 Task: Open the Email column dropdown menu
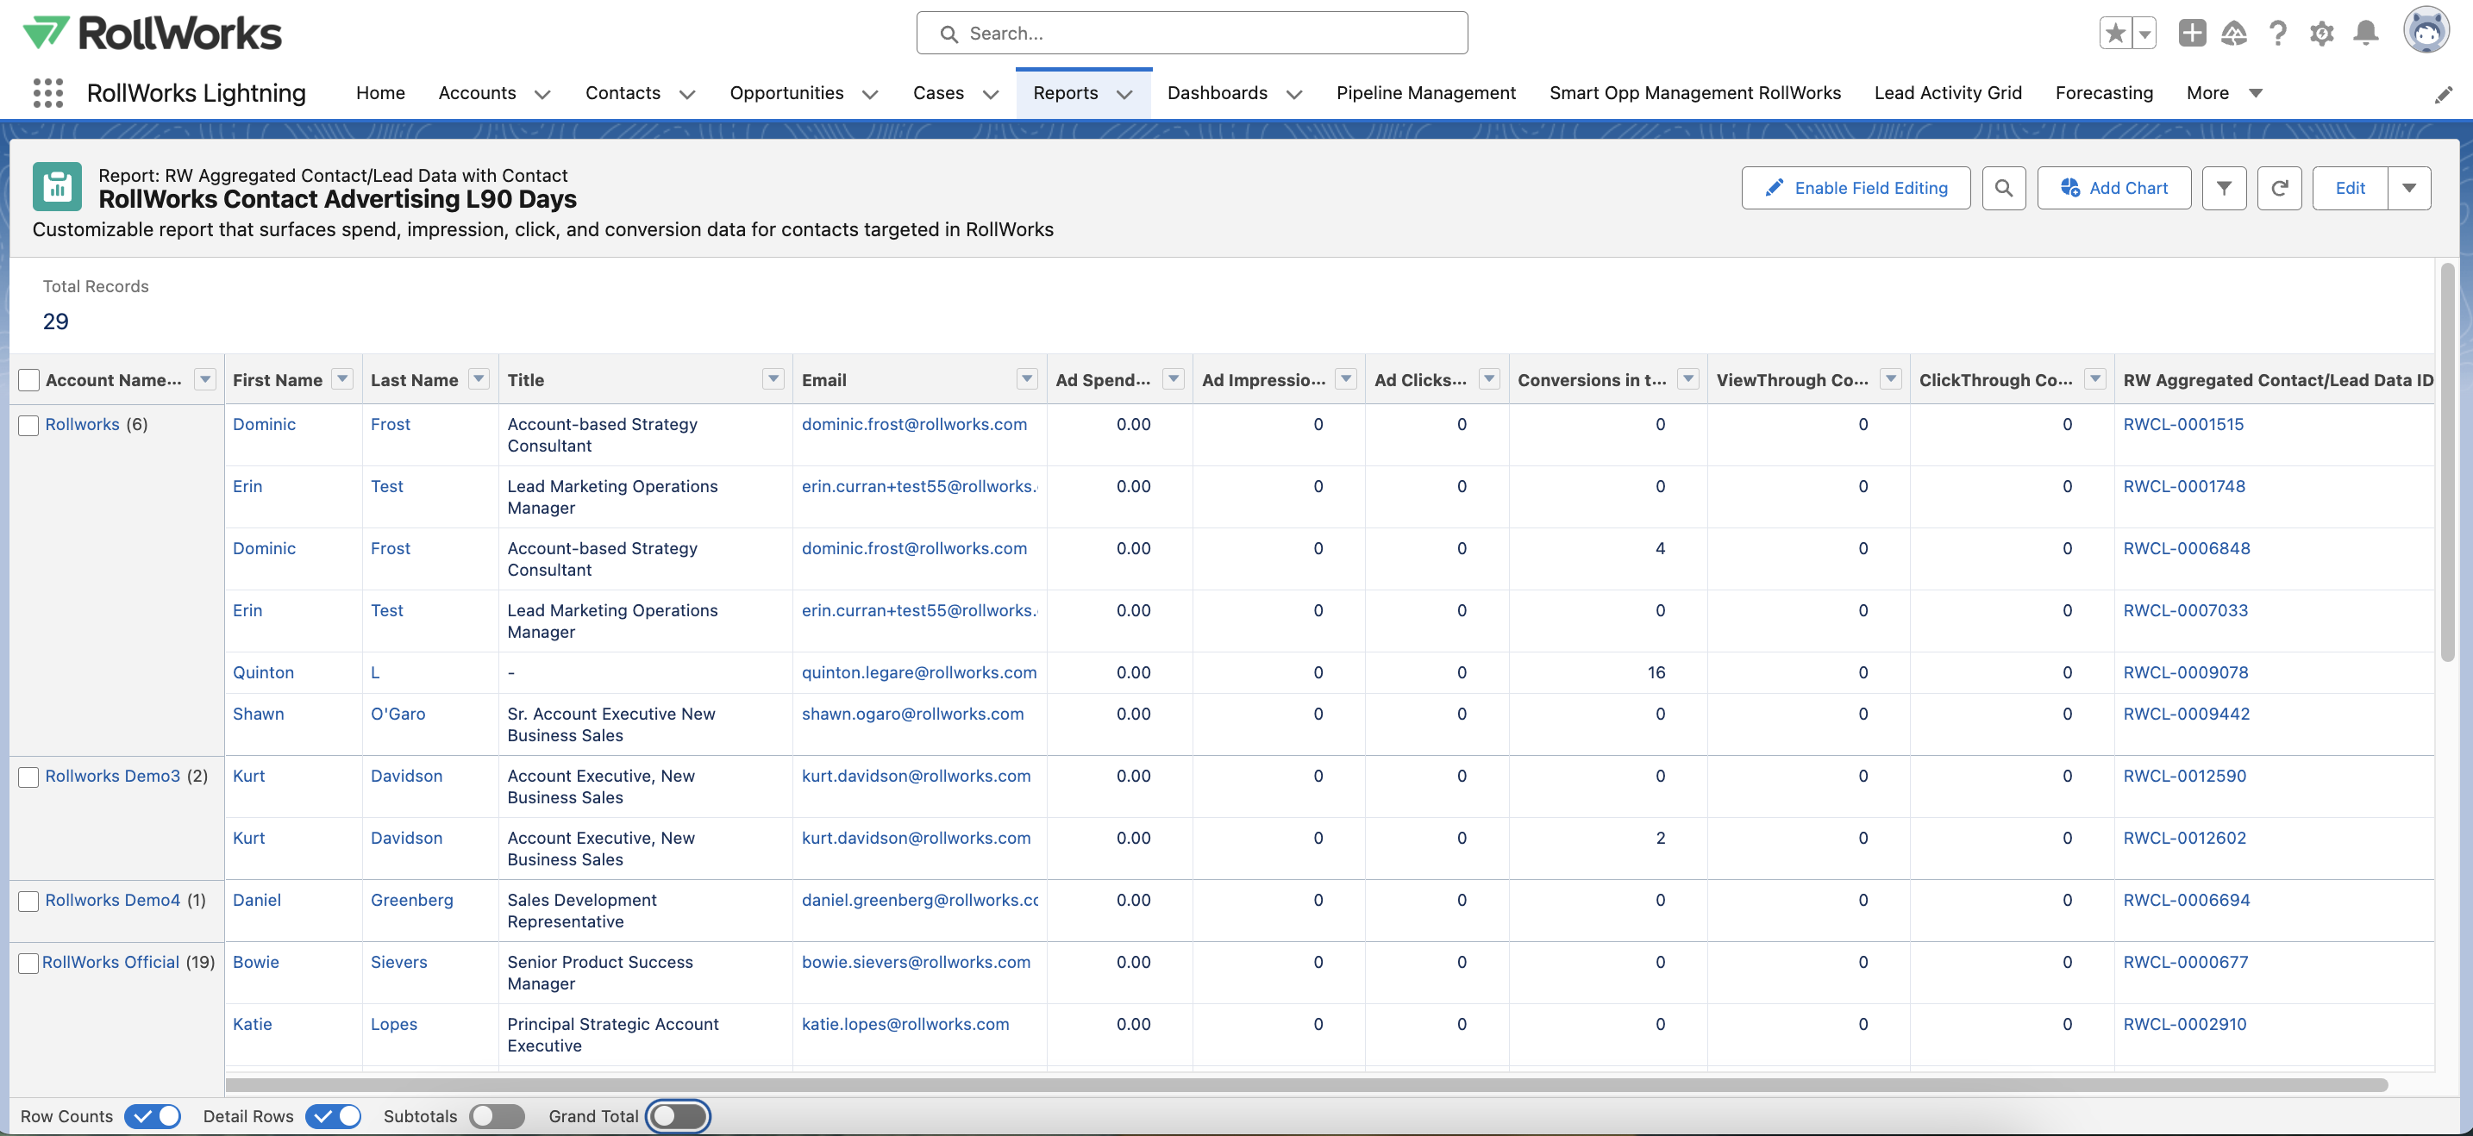click(1026, 379)
